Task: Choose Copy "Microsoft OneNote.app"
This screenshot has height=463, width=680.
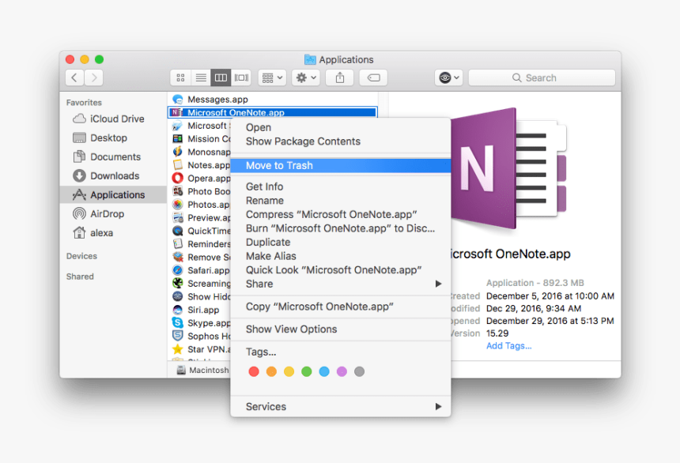Action: tap(341, 307)
